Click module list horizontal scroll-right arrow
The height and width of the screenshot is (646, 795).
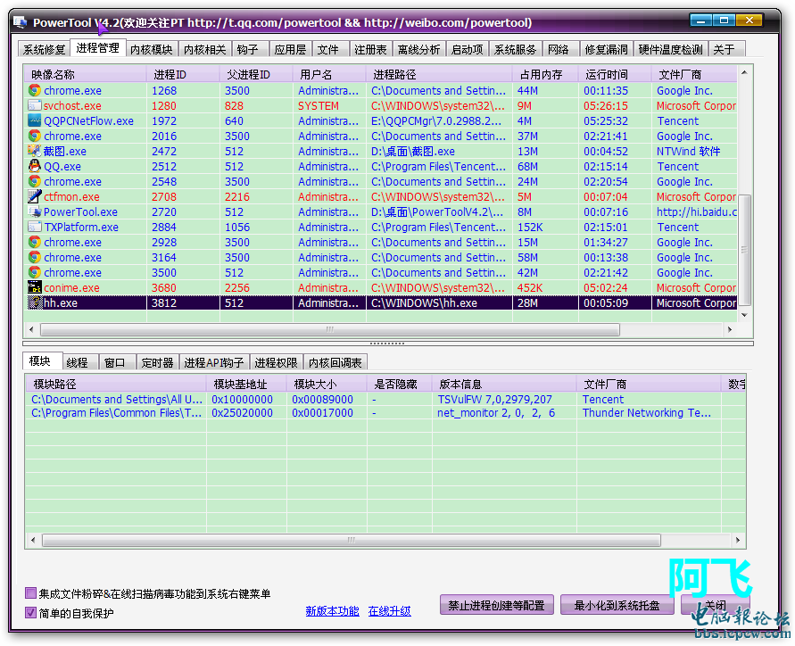(738, 540)
